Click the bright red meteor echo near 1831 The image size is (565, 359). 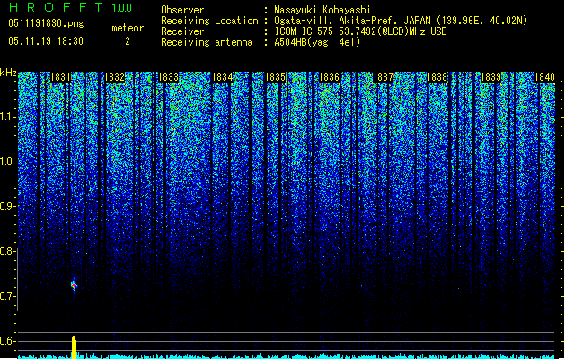pos(74,285)
